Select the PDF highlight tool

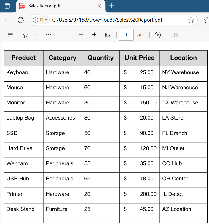[x=25, y=35]
